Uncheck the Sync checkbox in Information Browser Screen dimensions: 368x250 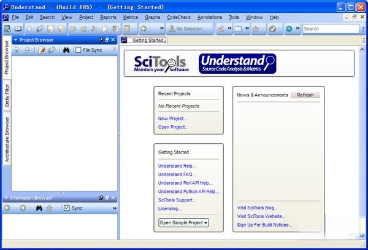click(67, 208)
